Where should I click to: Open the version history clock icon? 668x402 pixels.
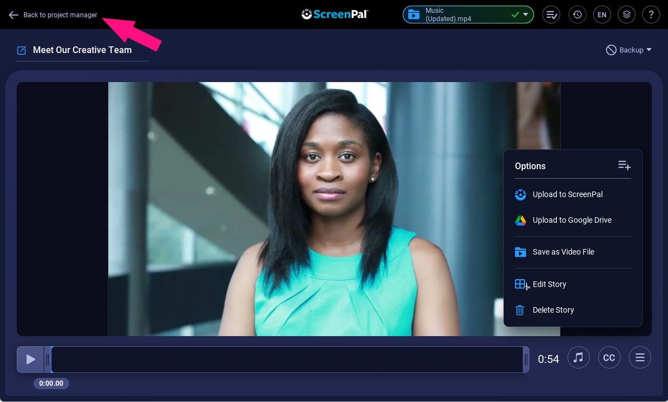click(578, 15)
